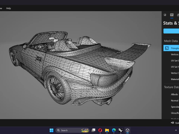179x134 pixels.
Task: Open Microsoft Edge from the taskbar
Action: point(114,130)
